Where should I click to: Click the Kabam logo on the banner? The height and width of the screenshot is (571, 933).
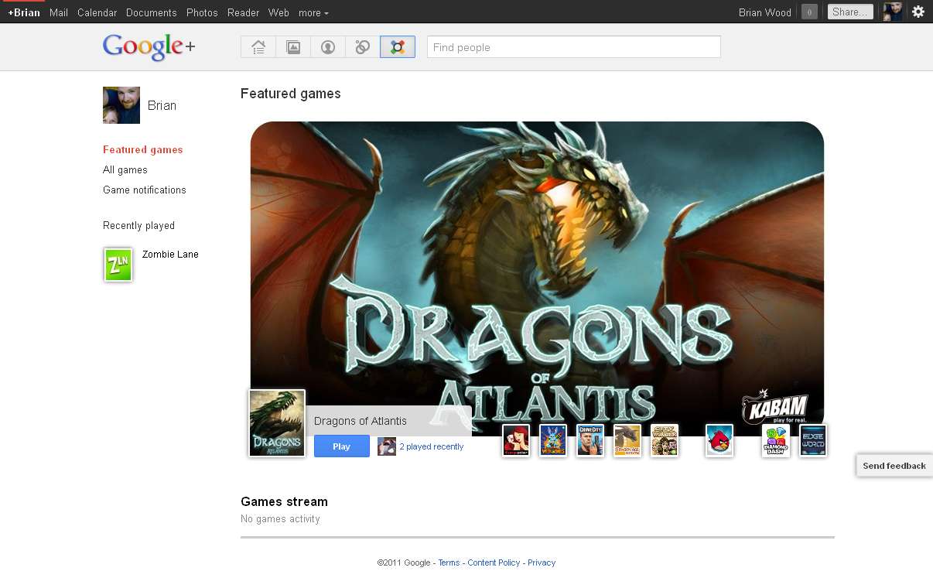775,407
